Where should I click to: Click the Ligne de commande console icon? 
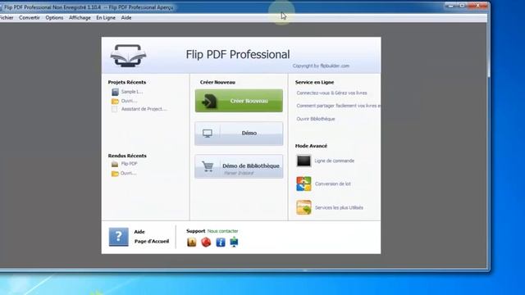click(x=304, y=161)
